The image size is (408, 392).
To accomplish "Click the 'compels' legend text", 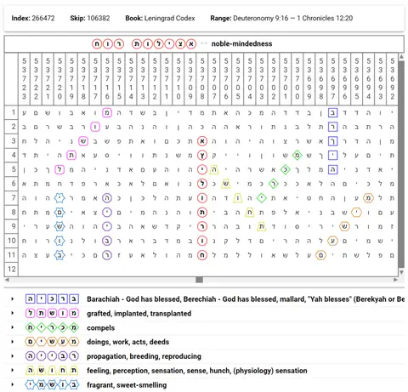I will click(x=100, y=327).
